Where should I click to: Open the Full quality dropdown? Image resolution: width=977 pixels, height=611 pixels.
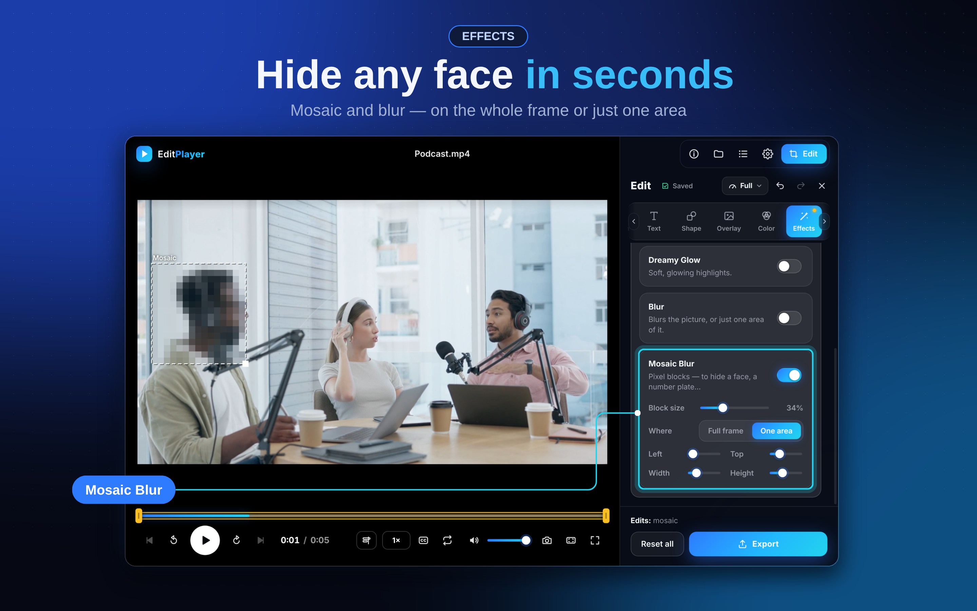coord(745,186)
